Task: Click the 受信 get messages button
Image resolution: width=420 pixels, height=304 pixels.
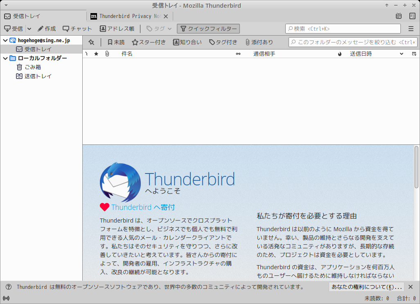Action: 14,29
